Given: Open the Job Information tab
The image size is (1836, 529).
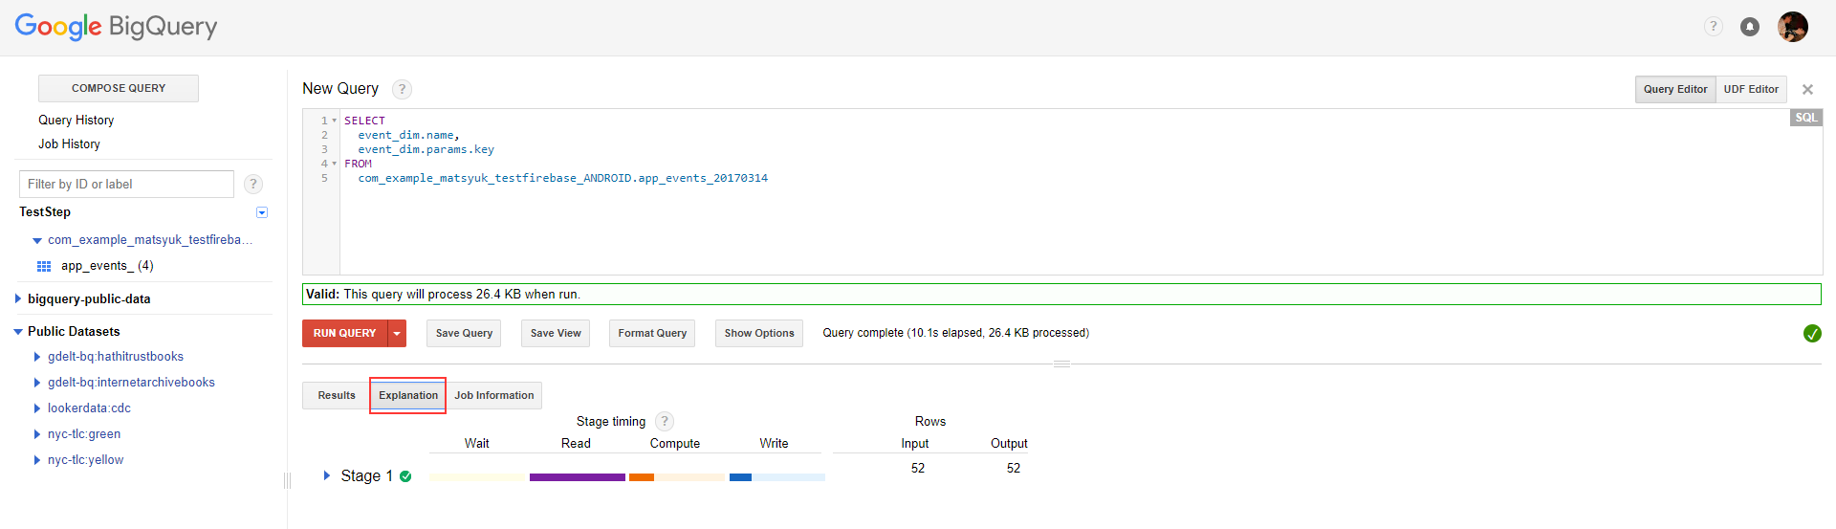Looking at the screenshot, I should click(493, 395).
